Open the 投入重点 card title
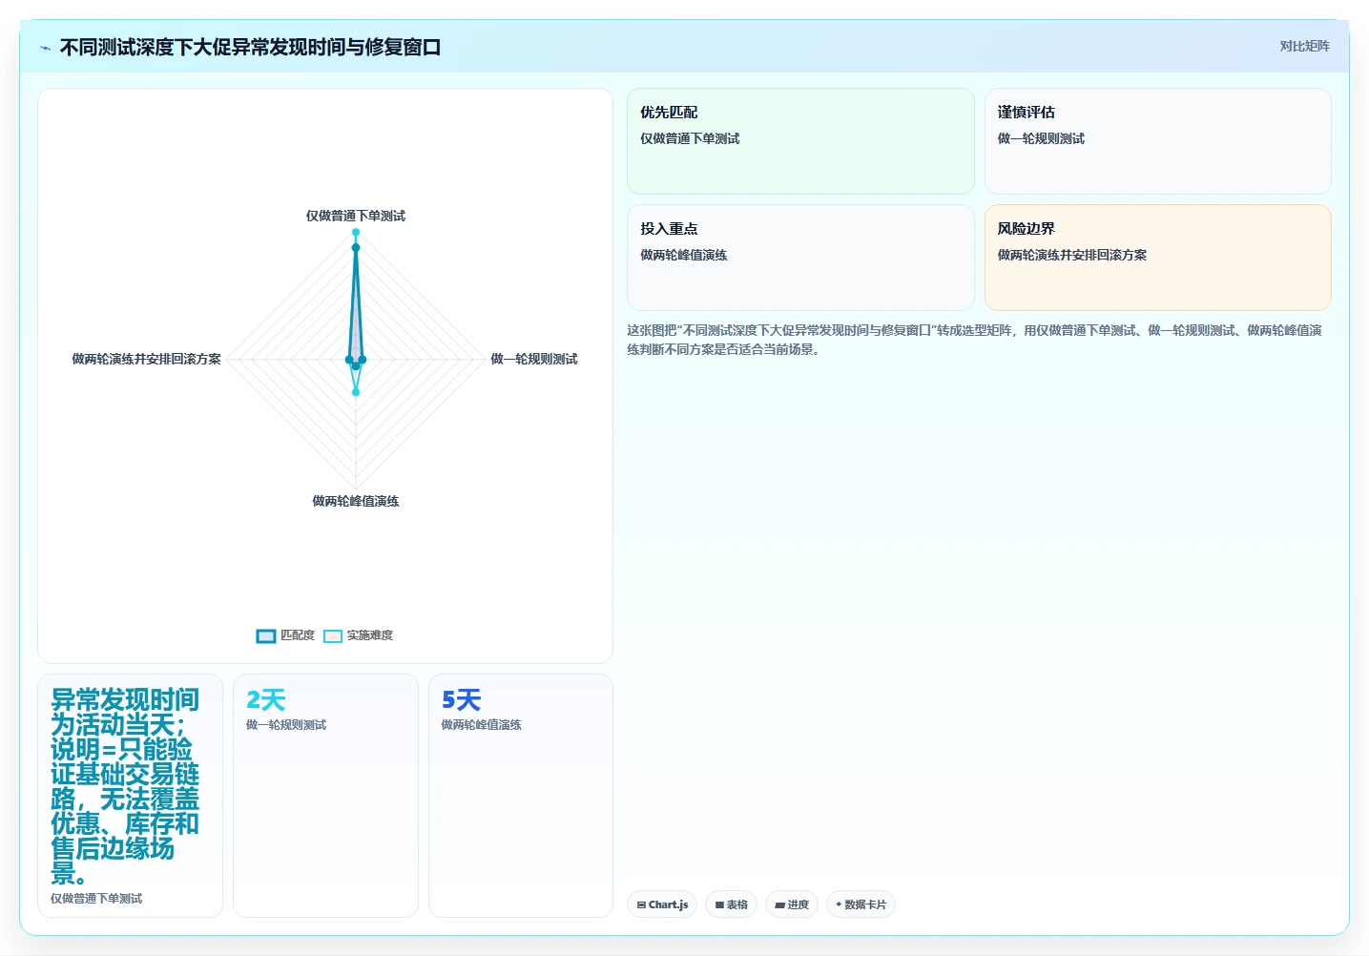Viewport: 1369px width, 956px height. 669,229
